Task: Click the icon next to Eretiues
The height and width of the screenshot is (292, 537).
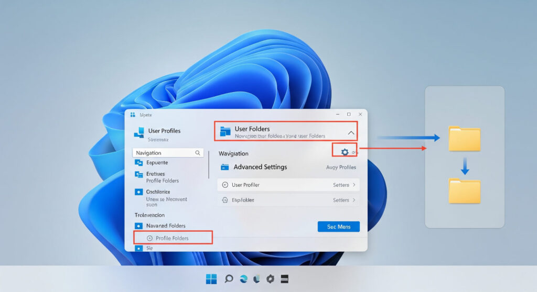Action: point(138,174)
